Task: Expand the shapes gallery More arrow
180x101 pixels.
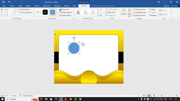Action: point(18,15)
